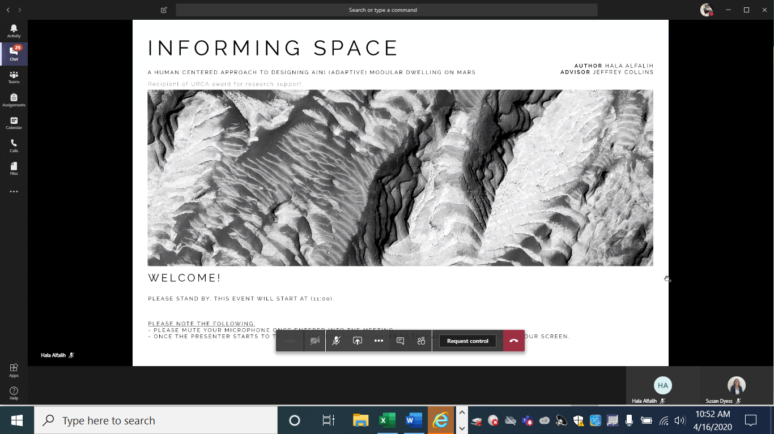Open the Apps store in sidebar
774x434 pixels.
14,370
